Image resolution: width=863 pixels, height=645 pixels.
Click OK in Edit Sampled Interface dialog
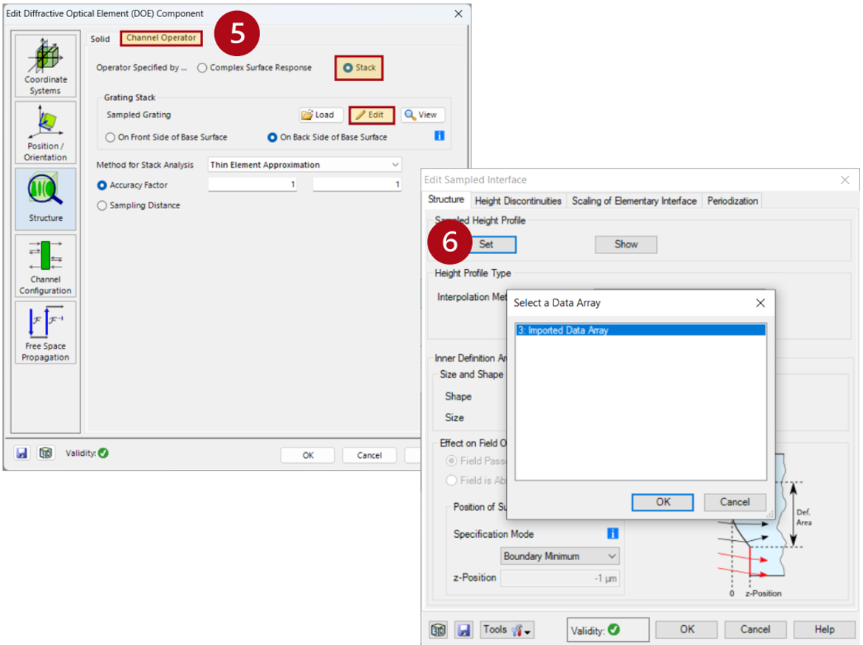687,629
